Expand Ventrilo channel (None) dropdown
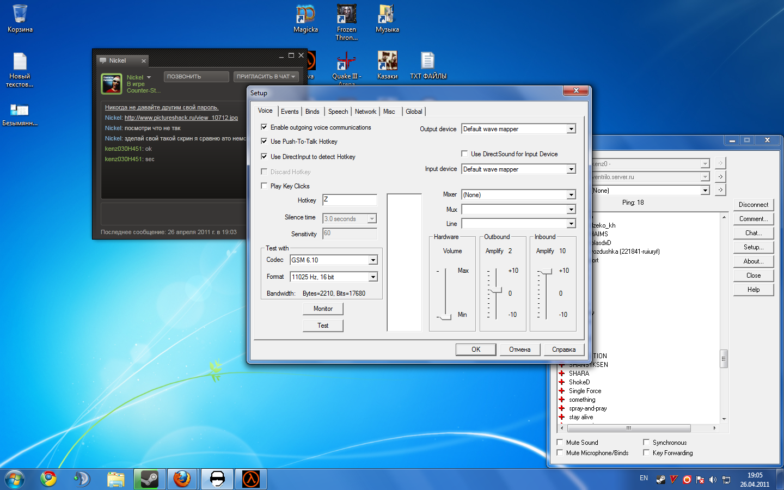Viewport: 784px width, 490px height. [705, 191]
